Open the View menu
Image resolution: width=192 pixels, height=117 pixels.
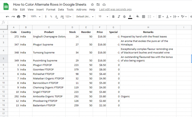point(30,9)
